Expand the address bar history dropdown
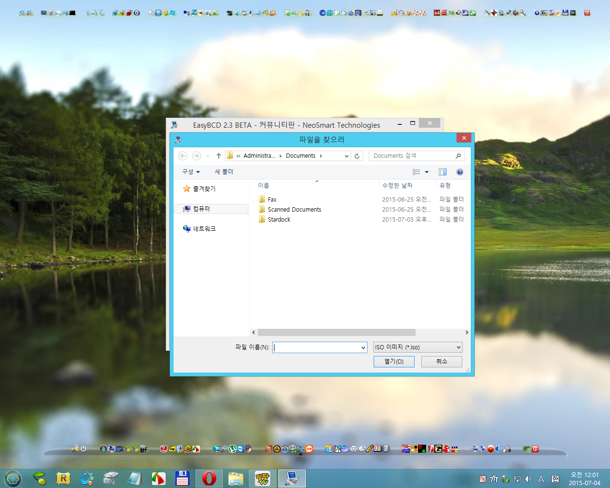This screenshot has height=488, width=610. tap(346, 156)
